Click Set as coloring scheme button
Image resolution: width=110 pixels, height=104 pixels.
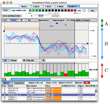tap(12, 16)
